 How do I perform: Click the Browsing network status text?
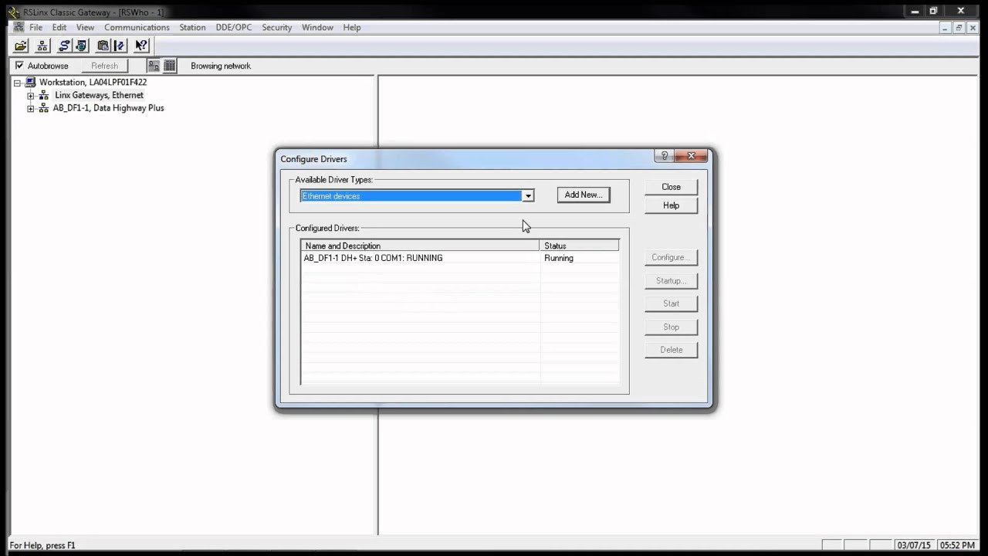tap(221, 66)
